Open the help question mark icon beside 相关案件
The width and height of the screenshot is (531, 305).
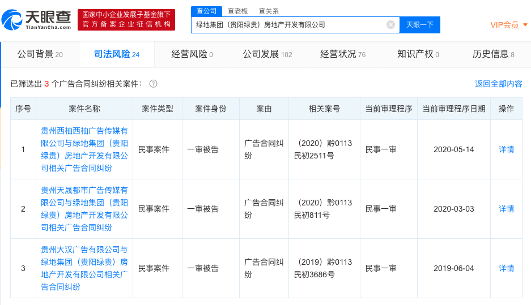153,84
